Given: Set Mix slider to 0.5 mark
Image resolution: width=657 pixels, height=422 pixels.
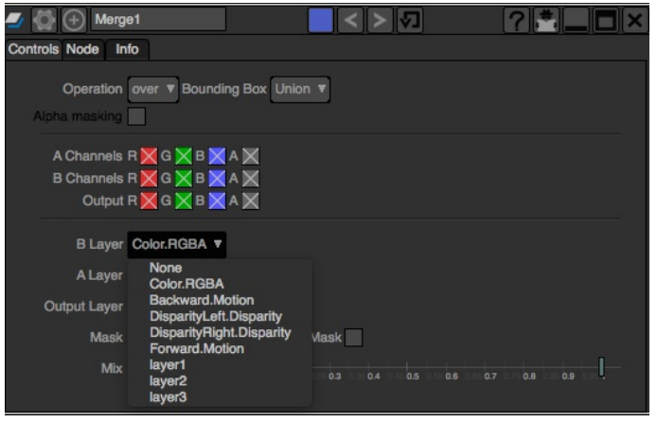Looking at the screenshot, I should pyautogui.click(x=407, y=367).
